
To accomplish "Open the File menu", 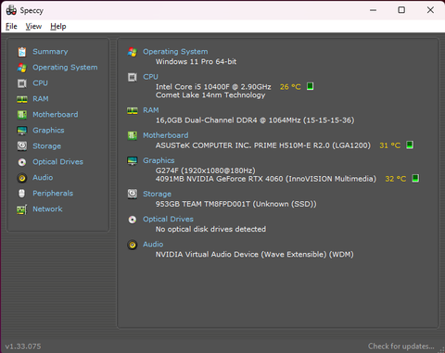I will coord(11,27).
